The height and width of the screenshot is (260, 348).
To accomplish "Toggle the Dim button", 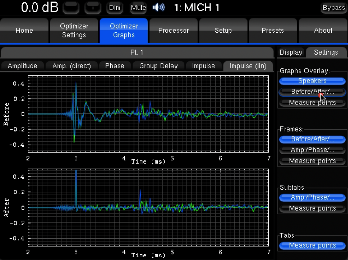I will (115, 8).
